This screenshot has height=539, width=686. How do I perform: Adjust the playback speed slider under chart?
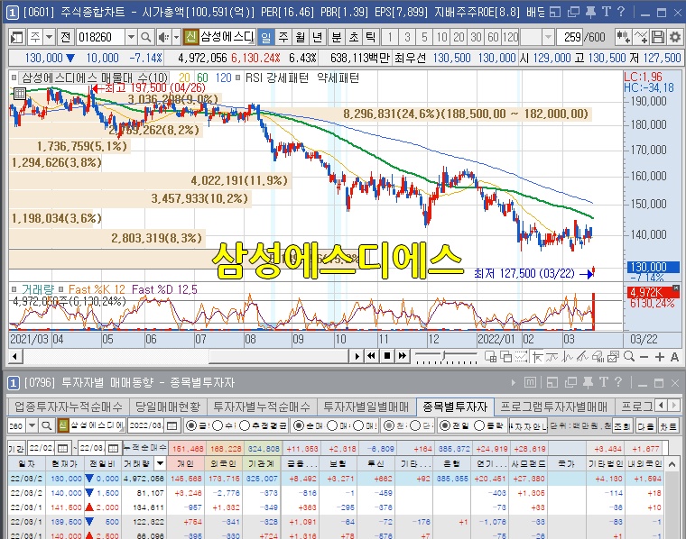pyautogui.click(x=445, y=355)
